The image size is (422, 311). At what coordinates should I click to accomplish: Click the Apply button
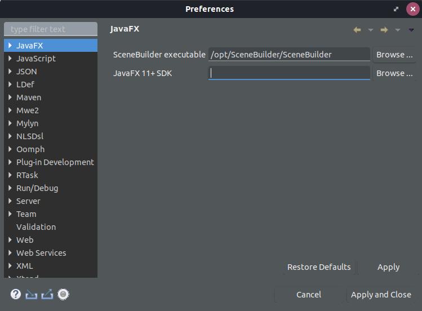pos(388,267)
